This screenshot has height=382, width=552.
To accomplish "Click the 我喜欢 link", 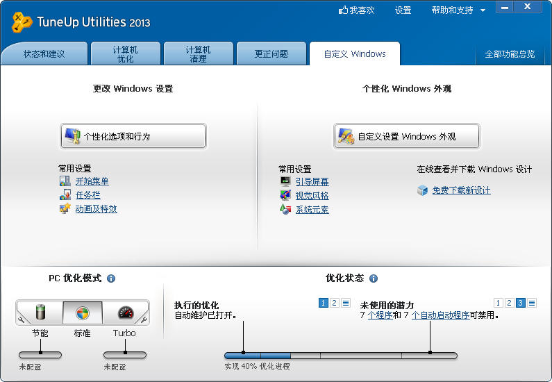I will tap(362, 10).
